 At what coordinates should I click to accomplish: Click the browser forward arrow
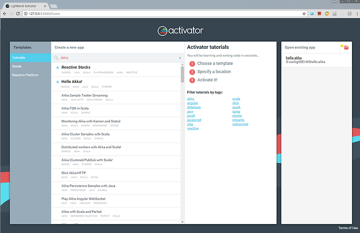[x=11, y=14]
